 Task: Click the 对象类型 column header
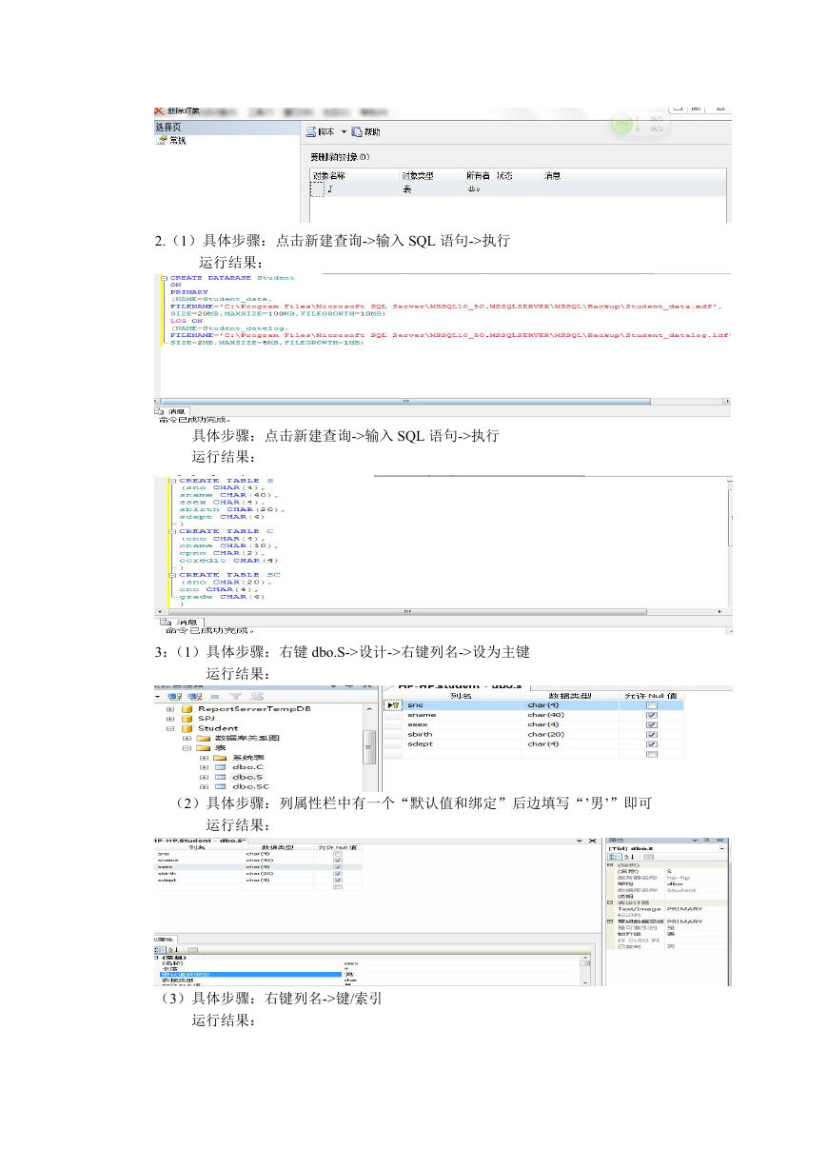pyautogui.click(x=417, y=176)
